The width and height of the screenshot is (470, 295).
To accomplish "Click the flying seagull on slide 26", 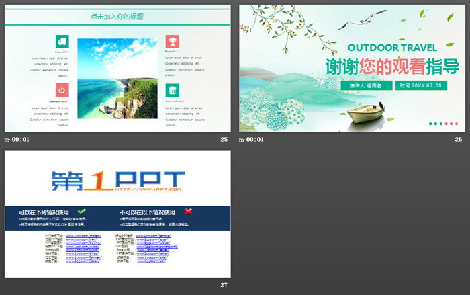I will pos(363,19).
